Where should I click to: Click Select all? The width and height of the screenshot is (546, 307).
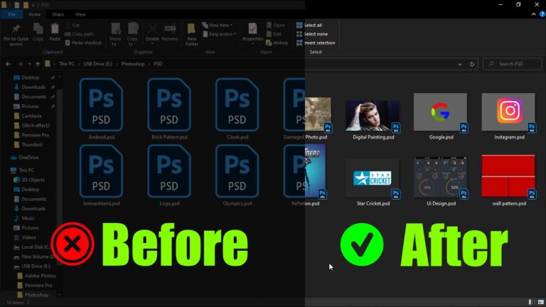coord(309,25)
